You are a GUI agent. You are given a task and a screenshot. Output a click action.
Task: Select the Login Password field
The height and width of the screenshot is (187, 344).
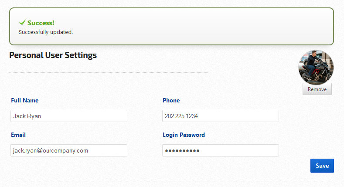tap(220, 150)
